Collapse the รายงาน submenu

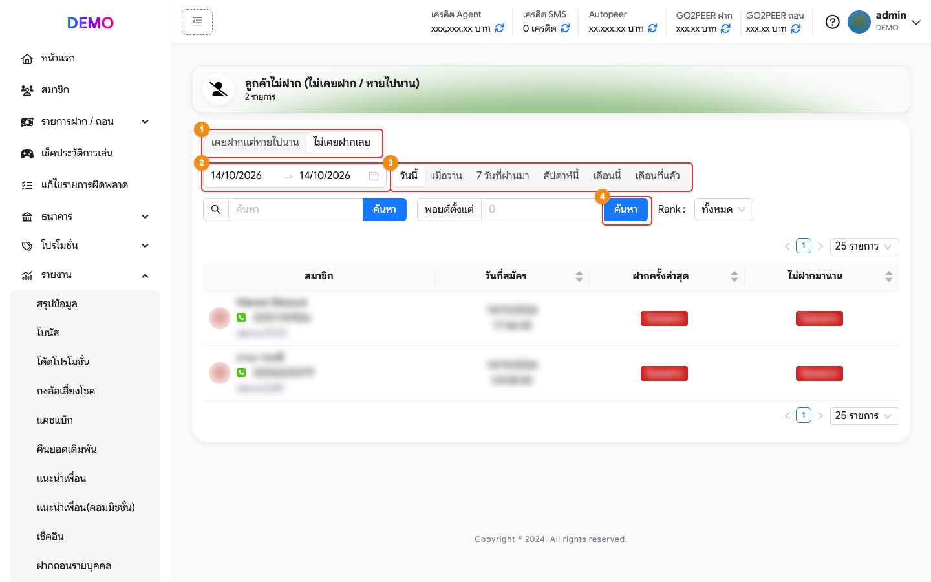pyautogui.click(x=145, y=276)
